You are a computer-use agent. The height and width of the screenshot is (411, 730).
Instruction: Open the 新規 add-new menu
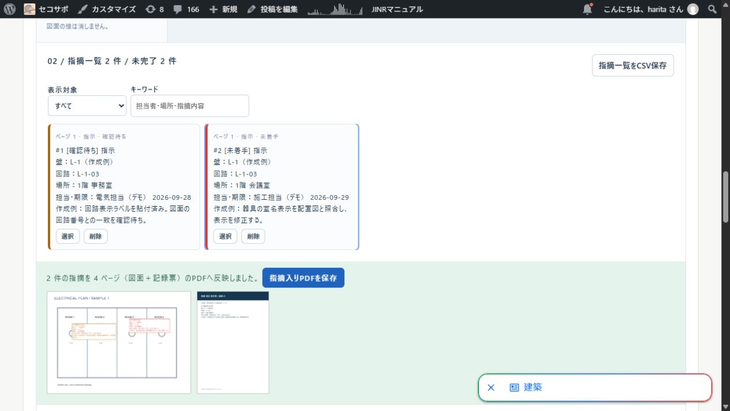pos(223,9)
